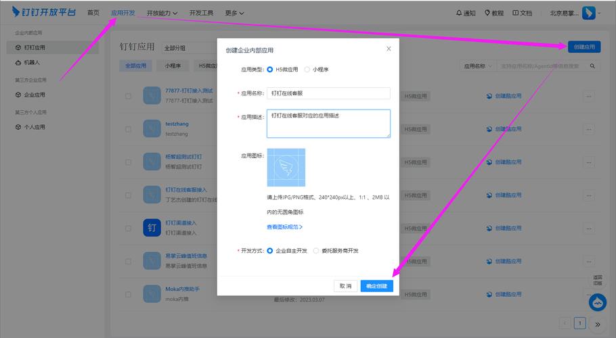Switch to the 全部应用 filter tab

pyautogui.click(x=135, y=66)
